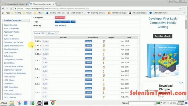The height and width of the screenshot is (106, 188).
Task: Click the testing tag
Action: coord(58,22)
